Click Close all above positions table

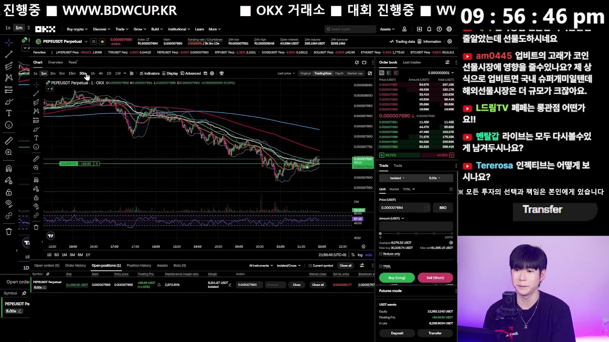(x=345, y=266)
